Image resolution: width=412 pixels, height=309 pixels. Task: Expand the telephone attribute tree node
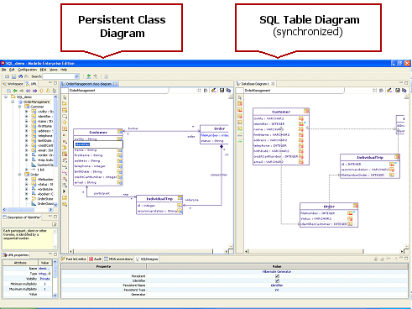[27, 136]
